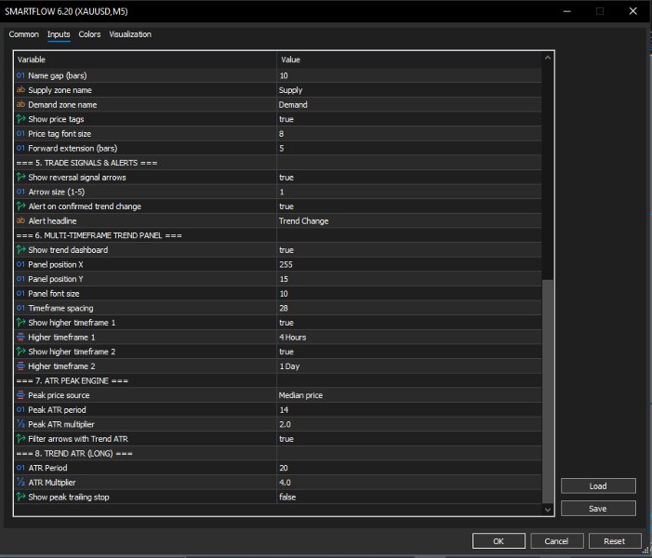Click the Variable column header
652x558 pixels.
pyautogui.click(x=145, y=60)
